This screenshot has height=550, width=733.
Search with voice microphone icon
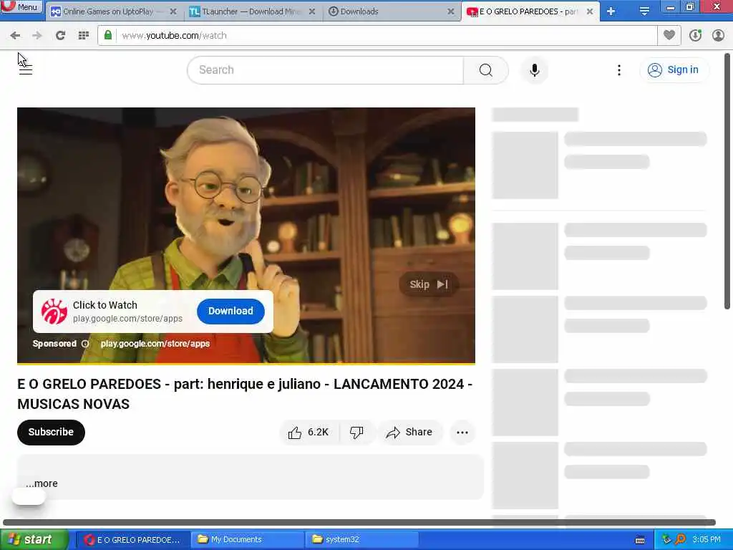coord(534,70)
